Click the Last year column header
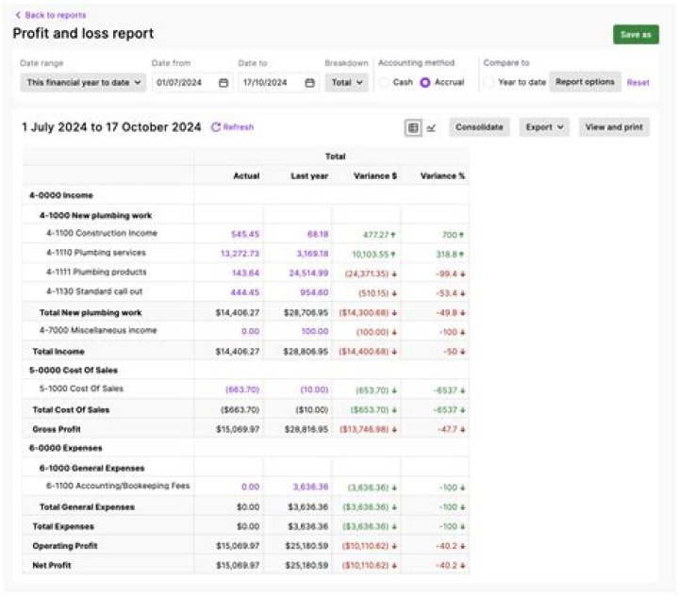The image size is (679, 596). pyautogui.click(x=309, y=175)
